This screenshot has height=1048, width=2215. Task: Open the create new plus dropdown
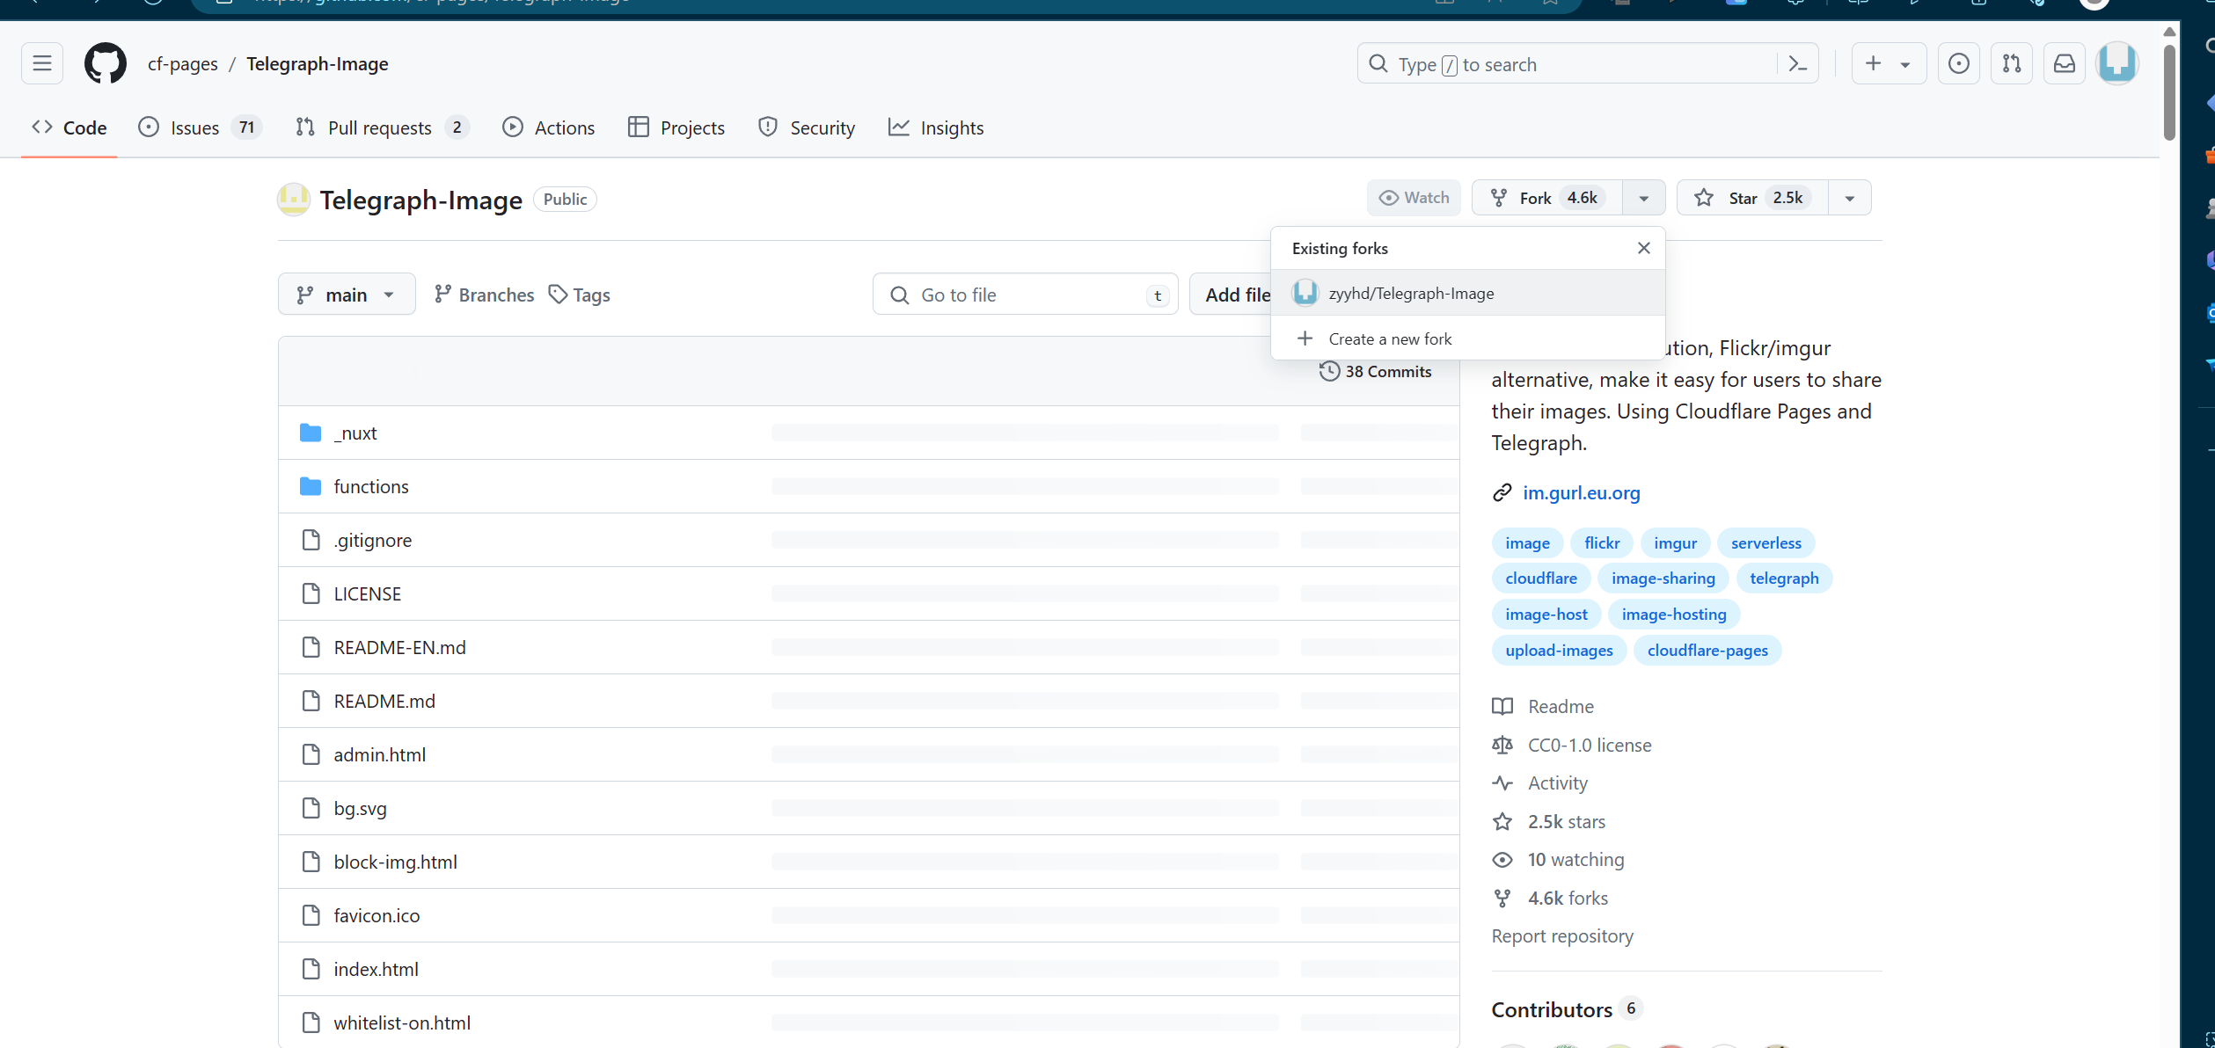[x=1888, y=63]
